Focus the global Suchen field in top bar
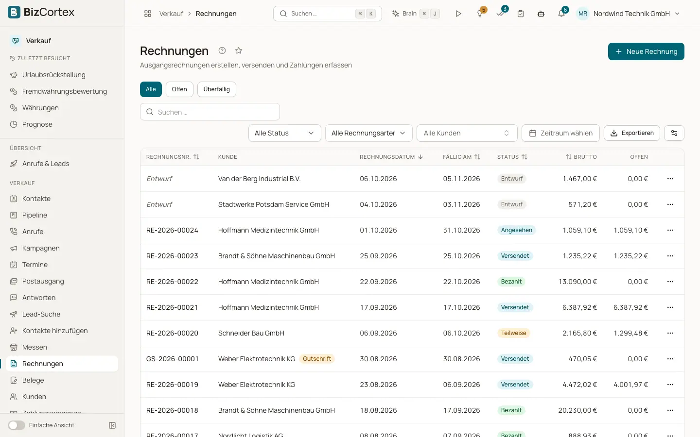The image size is (700, 437). click(328, 14)
